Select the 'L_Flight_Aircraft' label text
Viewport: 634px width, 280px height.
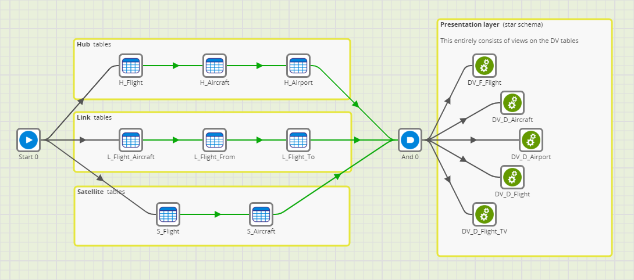pos(131,157)
